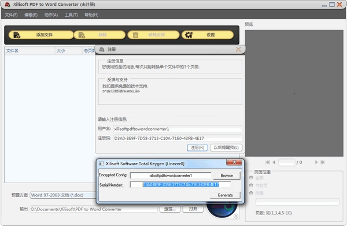Image resolution: width=347 pixels, height=226 pixels.
Task: Click the Remove file toolbar button
Action: [x=99, y=35]
